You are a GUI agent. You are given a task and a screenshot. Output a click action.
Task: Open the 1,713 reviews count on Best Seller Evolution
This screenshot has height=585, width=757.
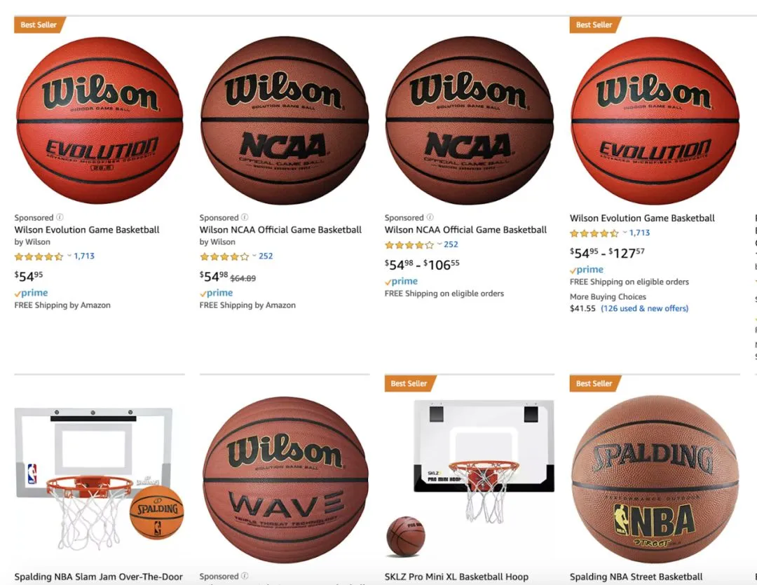(x=640, y=233)
